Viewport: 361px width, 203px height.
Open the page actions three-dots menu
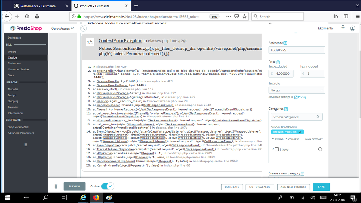(x=229, y=16)
